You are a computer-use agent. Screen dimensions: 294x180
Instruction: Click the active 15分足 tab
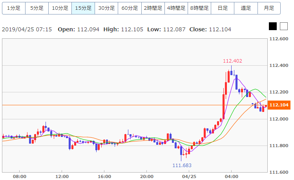[x=83, y=8]
